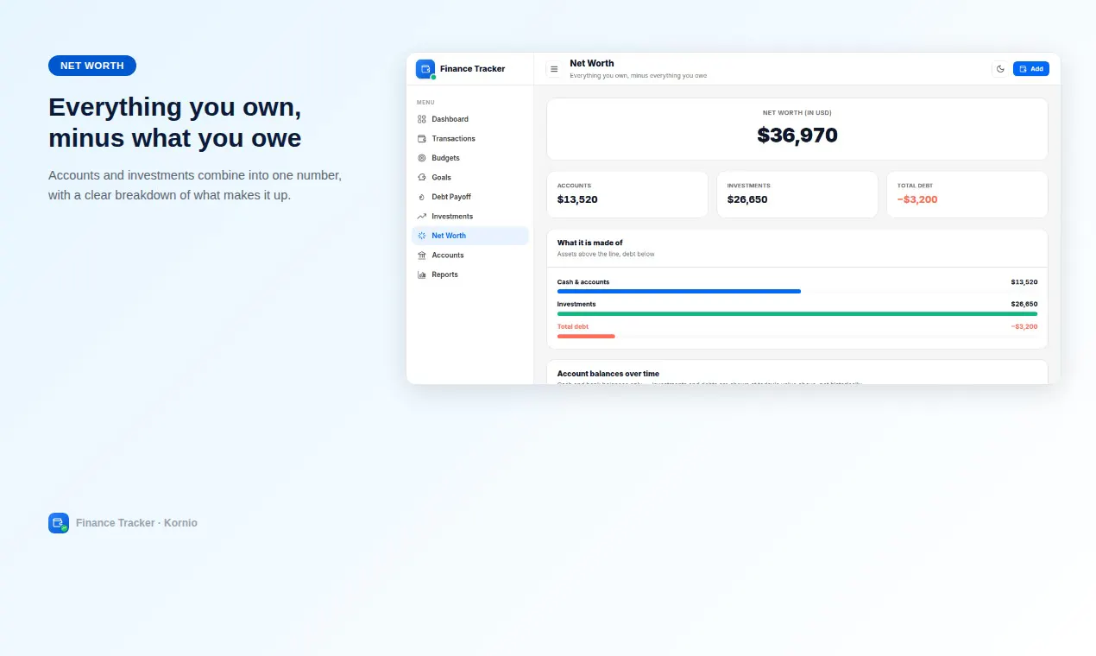Open the Reports page
This screenshot has width=1096, height=656.
click(x=470, y=274)
